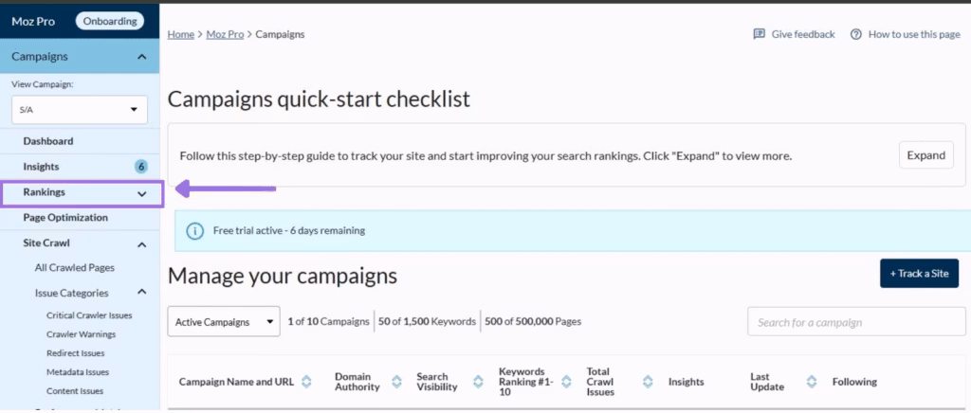Click the info icon in trial banner
This screenshot has width=971, height=413.
[194, 230]
